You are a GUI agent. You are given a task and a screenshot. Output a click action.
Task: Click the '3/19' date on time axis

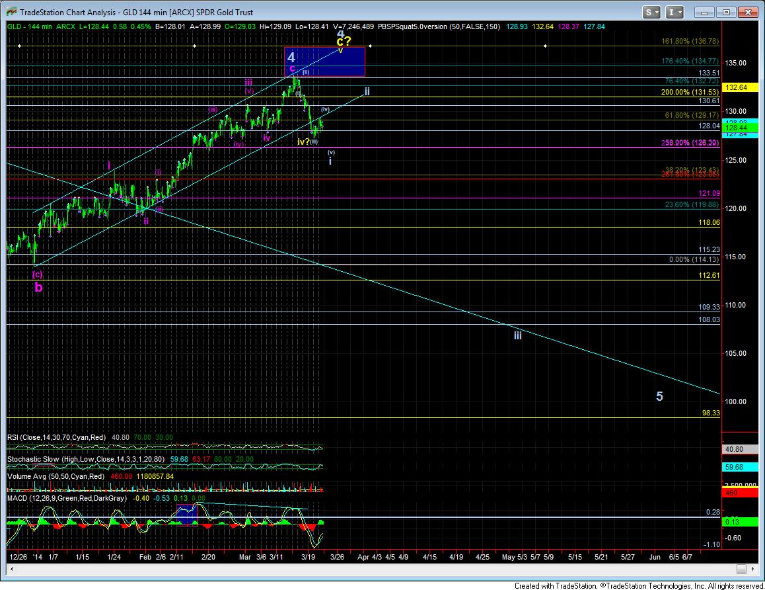308,558
